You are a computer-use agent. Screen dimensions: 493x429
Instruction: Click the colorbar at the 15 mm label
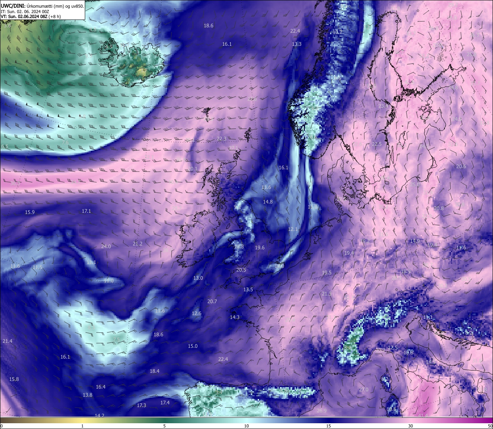pos(329,426)
